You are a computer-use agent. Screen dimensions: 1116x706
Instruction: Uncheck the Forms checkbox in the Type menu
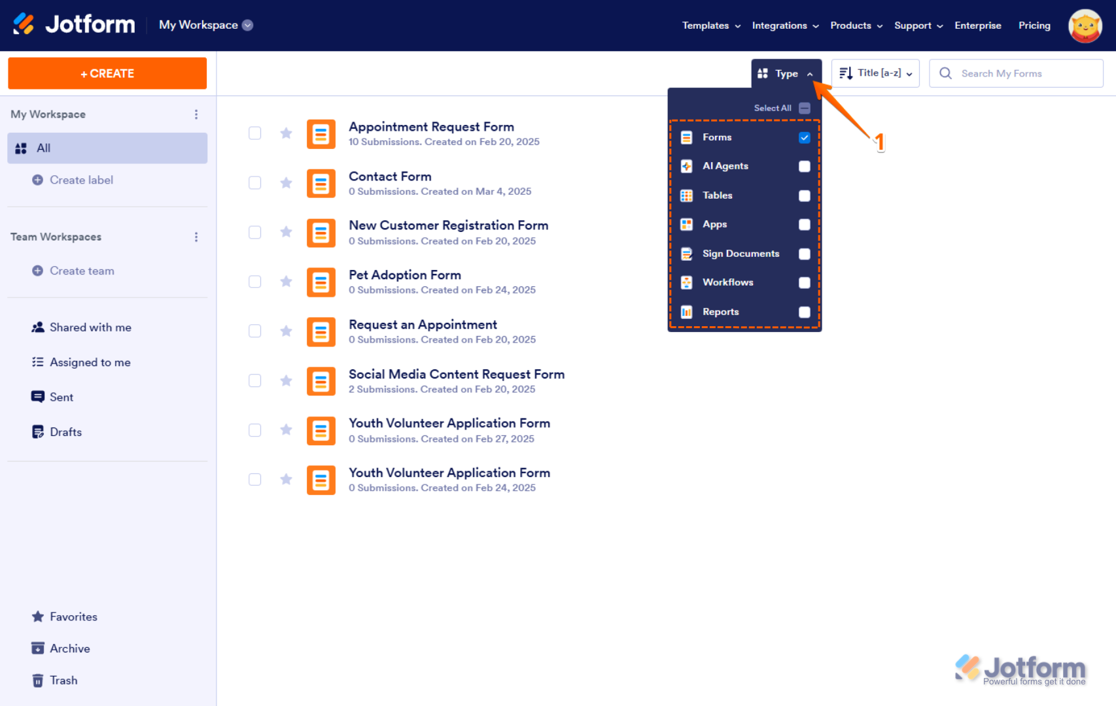(x=805, y=137)
